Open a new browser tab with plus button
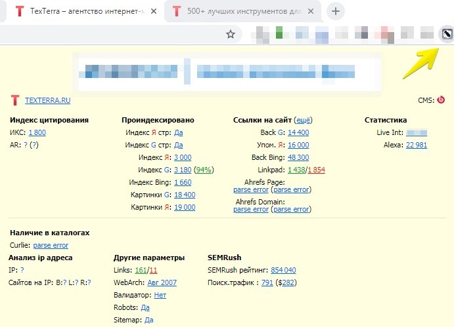Image resolution: width=454 pixels, height=327 pixels. click(336, 11)
